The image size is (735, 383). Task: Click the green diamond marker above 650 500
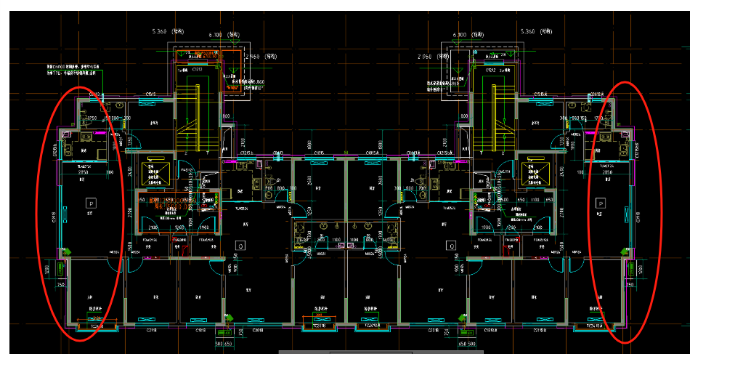[463, 318]
